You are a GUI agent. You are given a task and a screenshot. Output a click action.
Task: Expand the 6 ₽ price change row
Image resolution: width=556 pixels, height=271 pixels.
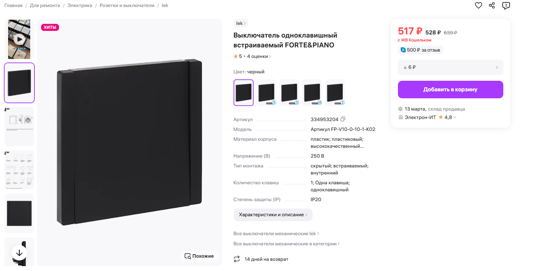click(450, 67)
